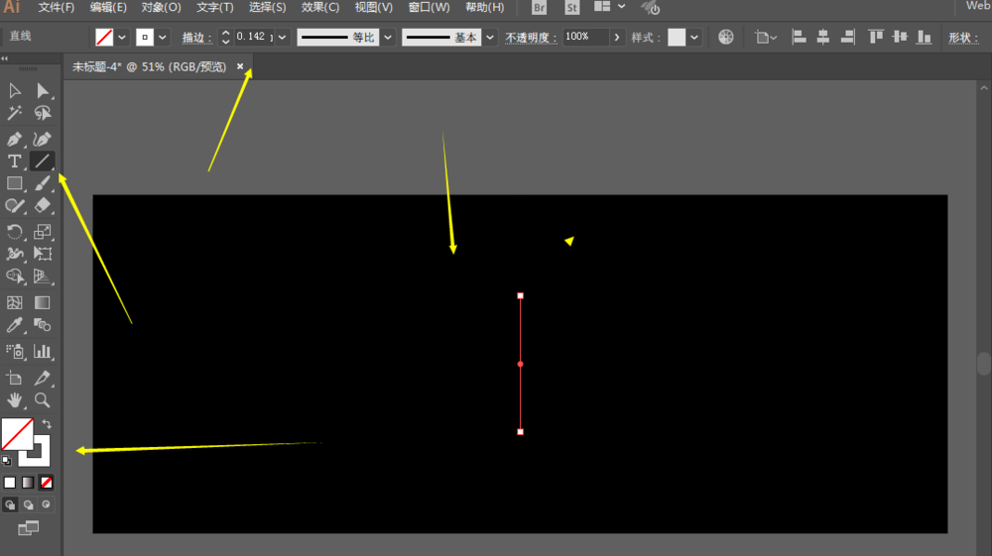Choose the Scale tool
This screenshot has width=992, height=556.
tap(43, 231)
